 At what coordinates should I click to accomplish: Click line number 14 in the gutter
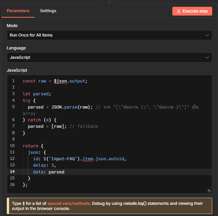coord(12,172)
